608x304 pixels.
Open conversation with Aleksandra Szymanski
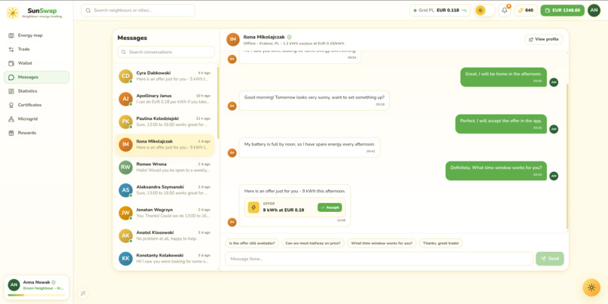pyautogui.click(x=164, y=190)
